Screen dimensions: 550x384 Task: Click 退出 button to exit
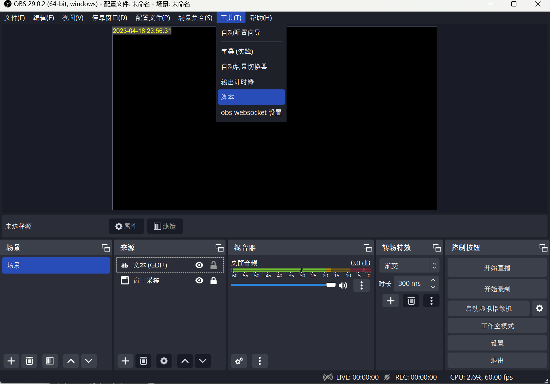[497, 361]
